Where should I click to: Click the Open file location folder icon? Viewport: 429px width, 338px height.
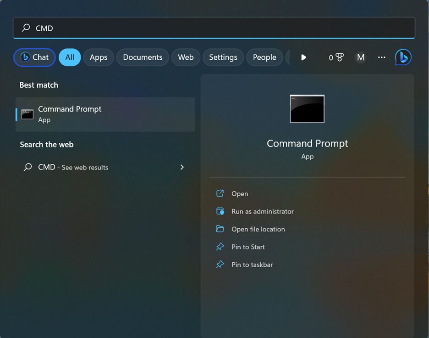tap(220, 229)
